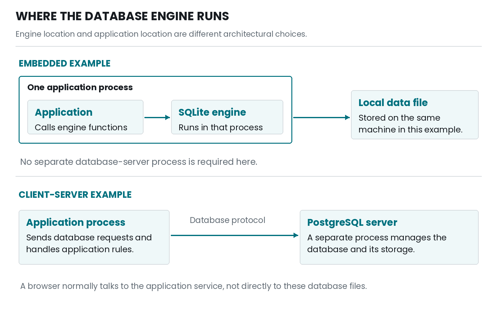
Task: Click the 'Database protocol' arrow label
Action: point(227,220)
